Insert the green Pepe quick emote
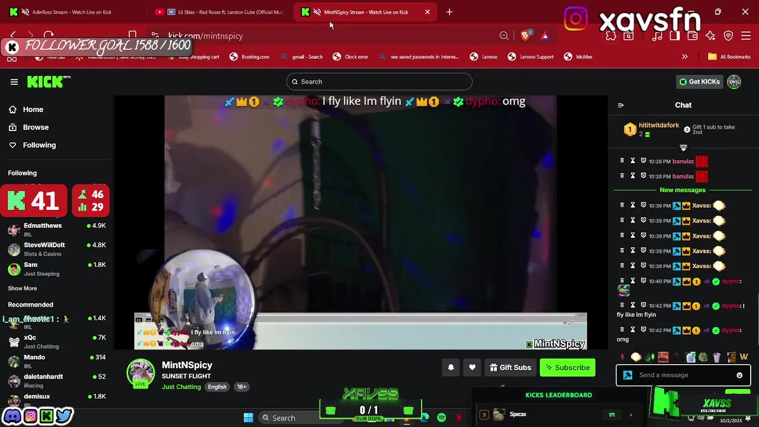The height and width of the screenshot is (427, 759). pyautogui.click(x=703, y=357)
